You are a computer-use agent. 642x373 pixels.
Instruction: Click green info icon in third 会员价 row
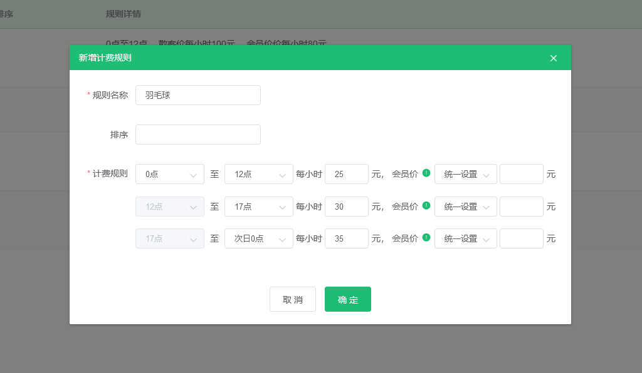point(426,238)
